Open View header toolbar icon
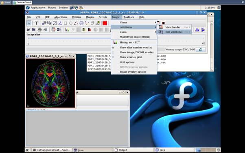The width and height of the screenshot is (245, 153). point(53,30)
